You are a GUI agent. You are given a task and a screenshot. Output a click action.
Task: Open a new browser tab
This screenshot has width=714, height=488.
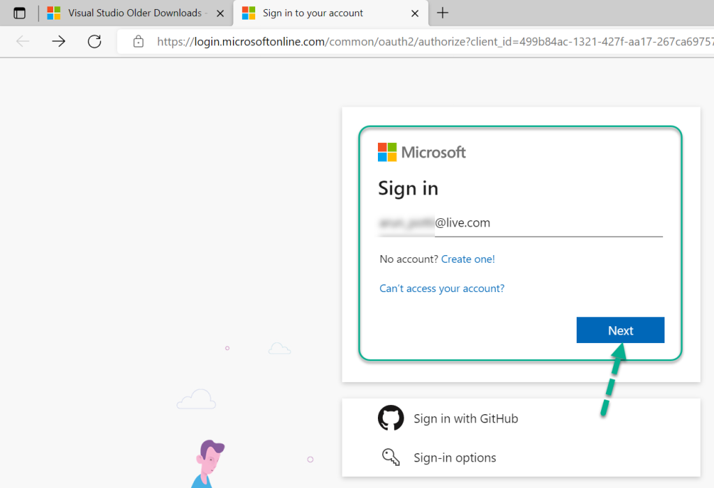click(443, 13)
